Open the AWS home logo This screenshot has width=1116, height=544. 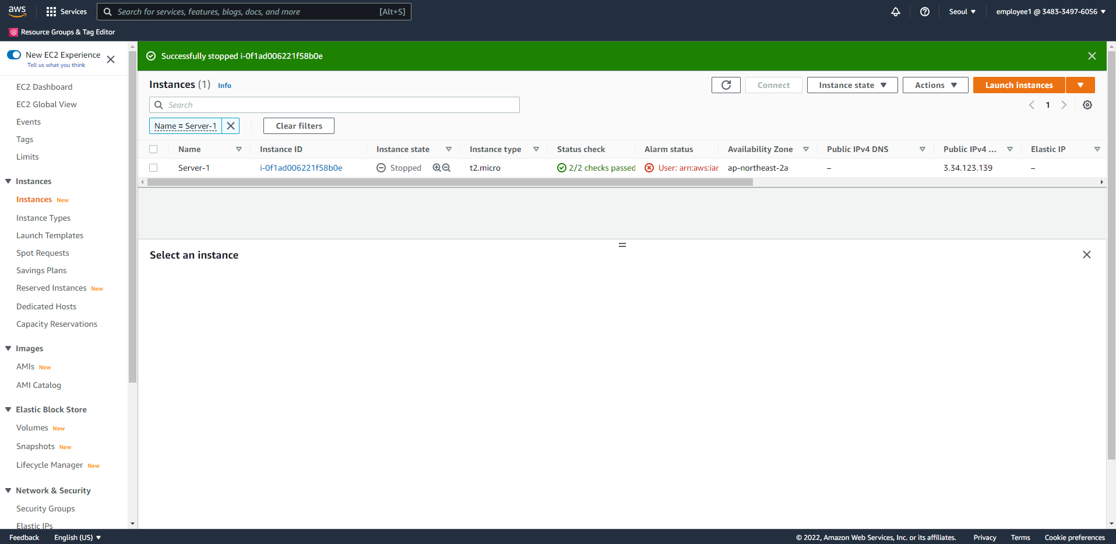pyautogui.click(x=17, y=11)
